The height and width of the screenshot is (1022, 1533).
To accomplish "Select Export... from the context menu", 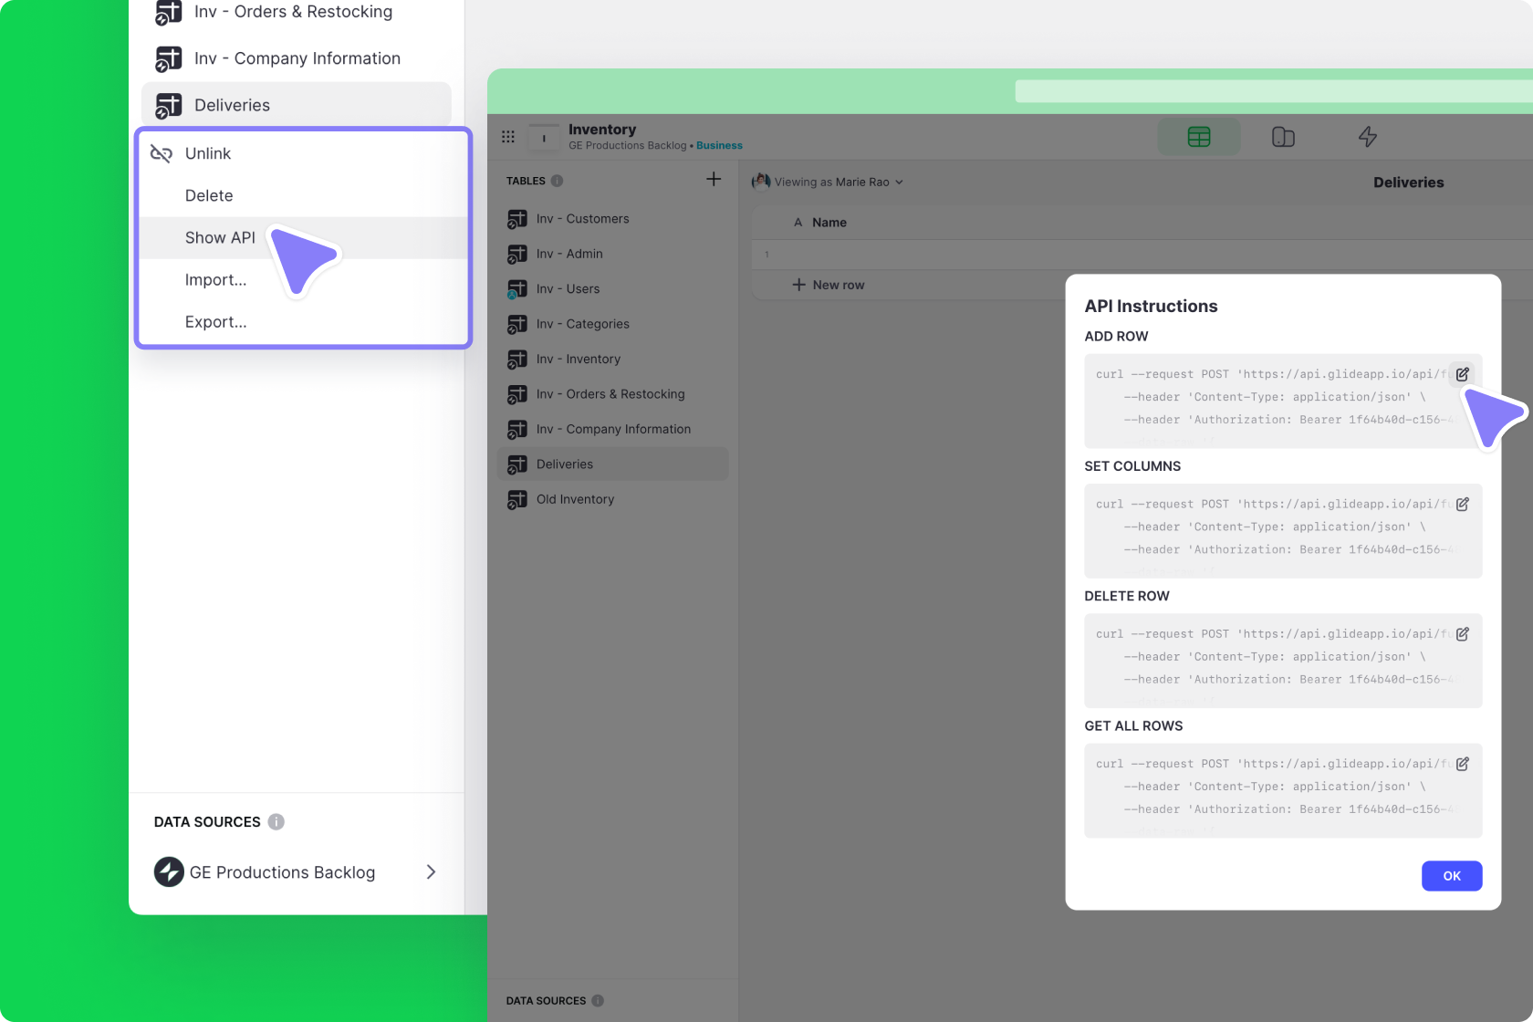I will click(x=215, y=322).
